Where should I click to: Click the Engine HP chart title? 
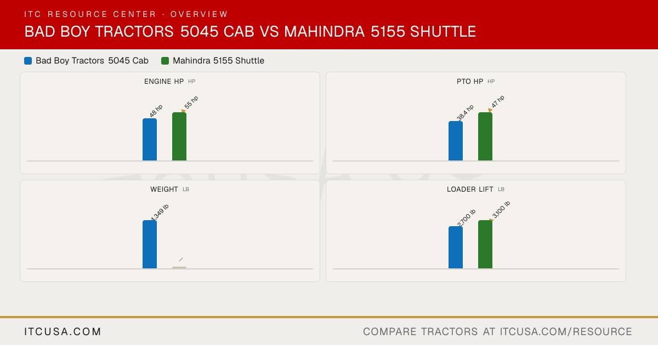pos(164,82)
